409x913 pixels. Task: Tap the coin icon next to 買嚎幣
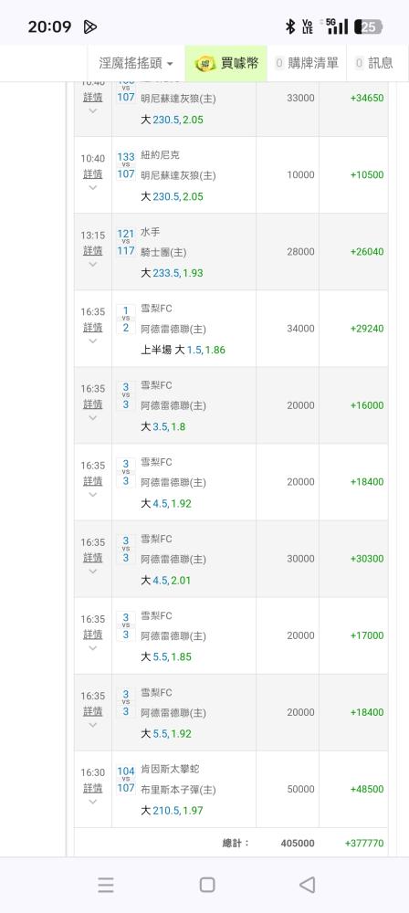(x=205, y=64)
